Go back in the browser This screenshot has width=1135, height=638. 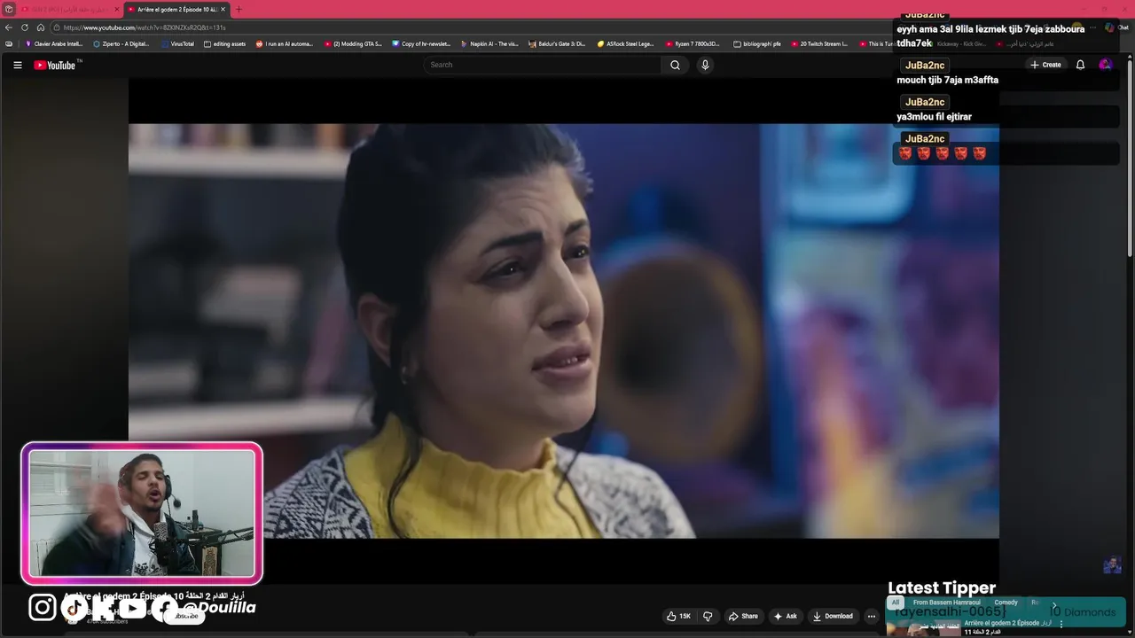pyautogui.click(x=9, y=27)
